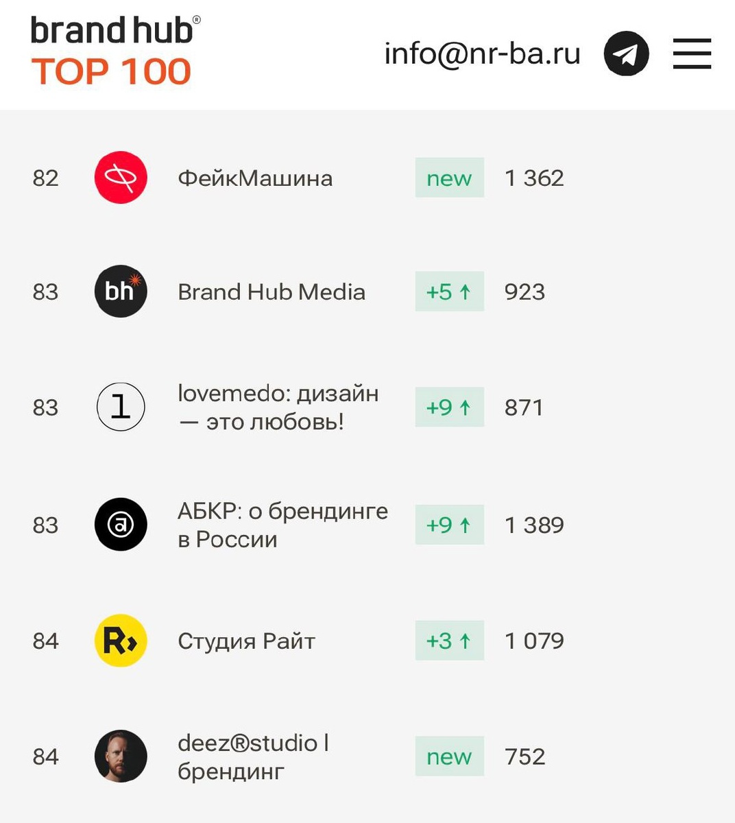Viewport: 735px width, 823px height.
Task: Open АБКР: о брендинге в России
Action: coord(282,525)
